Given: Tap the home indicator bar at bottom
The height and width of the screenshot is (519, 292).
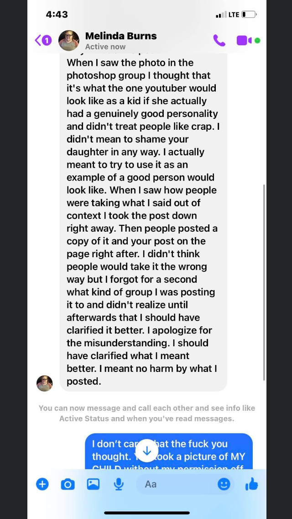Looking at the screenshot, I should 147,513.
